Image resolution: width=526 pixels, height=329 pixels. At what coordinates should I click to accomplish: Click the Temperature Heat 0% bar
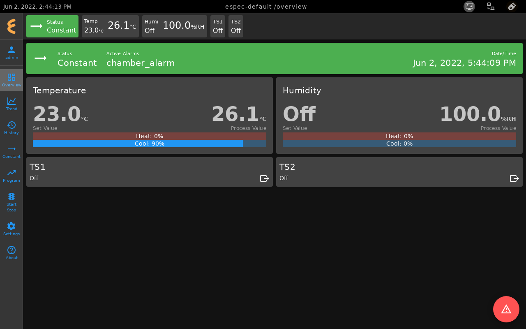pyautogui.click(x=150, y=136)
